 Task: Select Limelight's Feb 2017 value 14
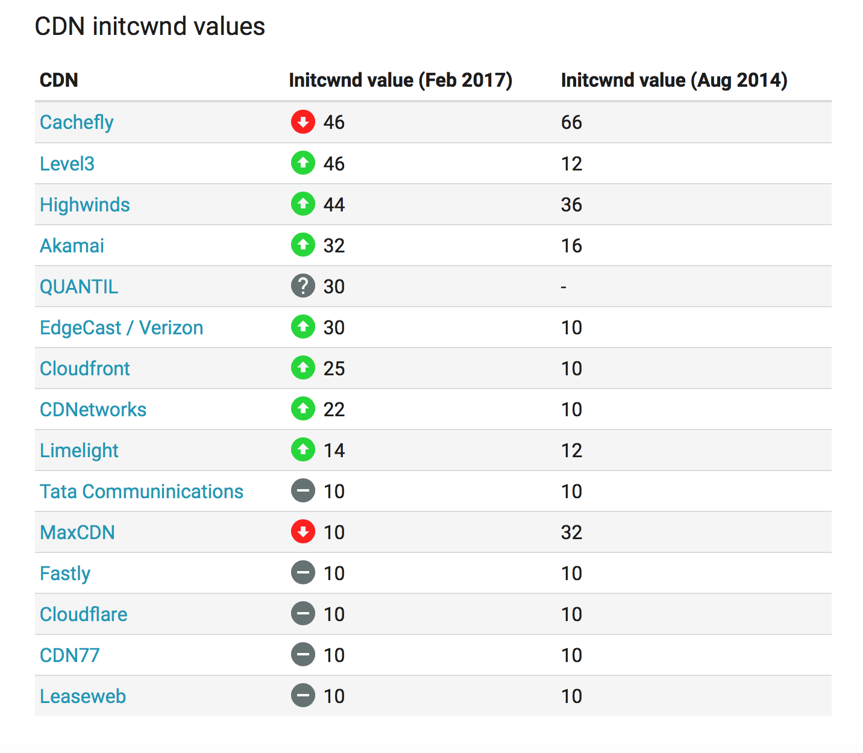pyautogui.click(x=334, y=451)
